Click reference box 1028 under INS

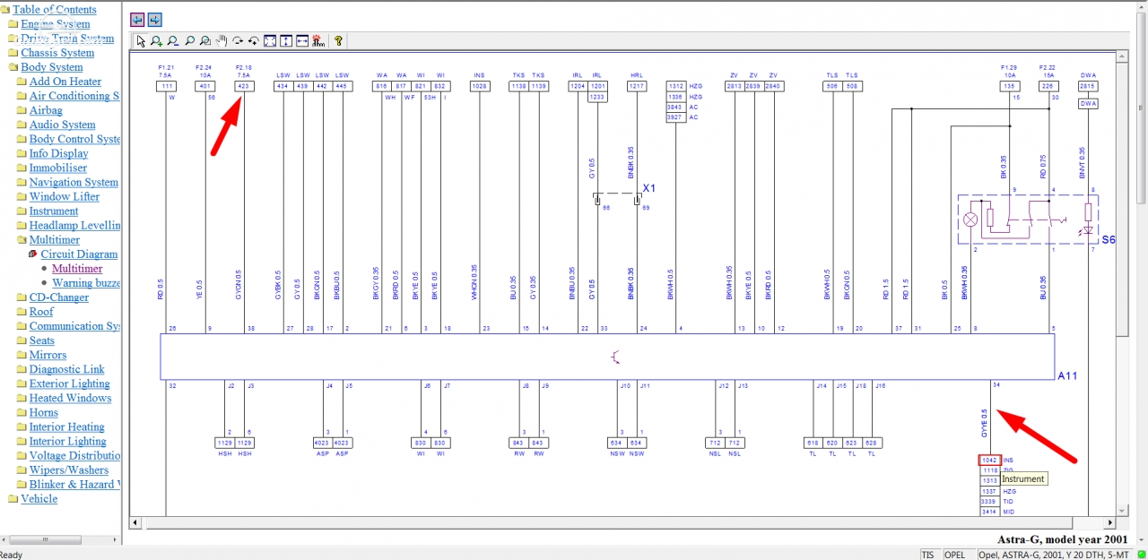pyautogui.click(x=479, y=86)
